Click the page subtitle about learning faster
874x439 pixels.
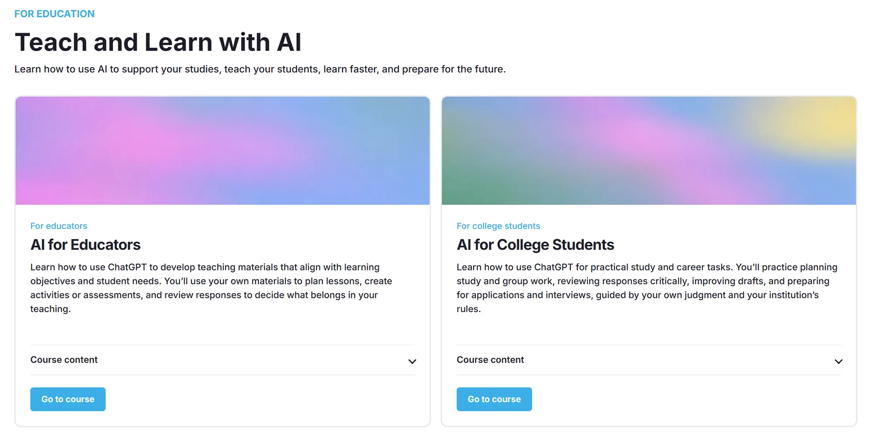(260, 69)
